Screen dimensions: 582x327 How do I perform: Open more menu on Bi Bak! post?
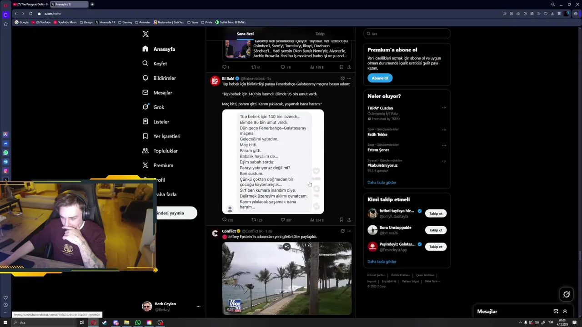(349, 79)
